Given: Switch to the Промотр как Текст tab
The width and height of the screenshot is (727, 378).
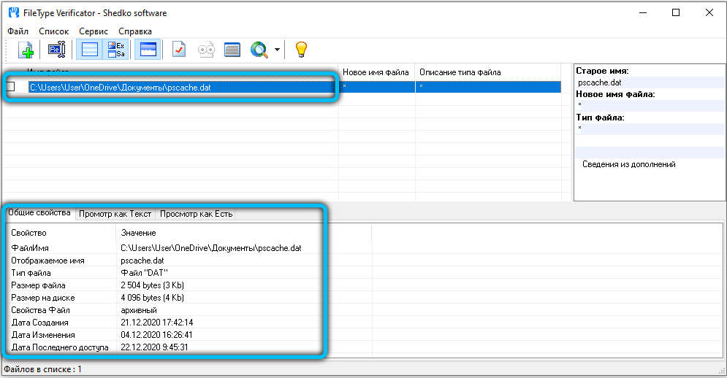Looking at the screenshot, I should click(115, 214).
